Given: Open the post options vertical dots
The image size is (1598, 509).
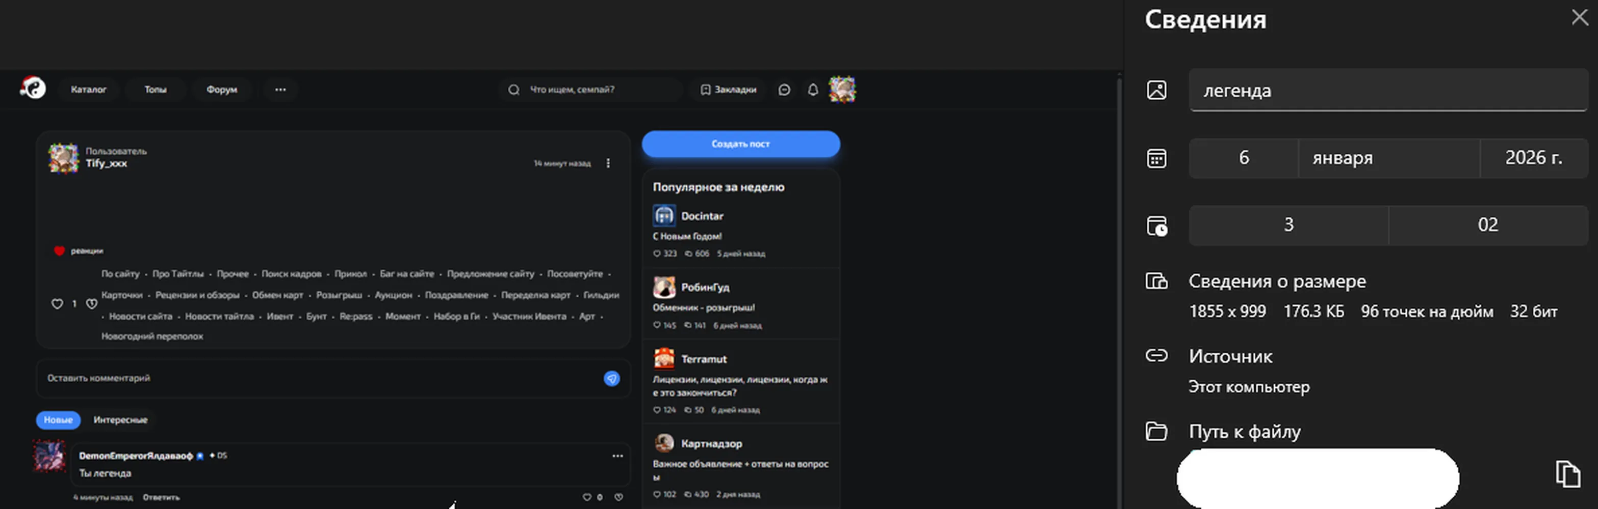Looking at the screenshot, I should 608,163.
